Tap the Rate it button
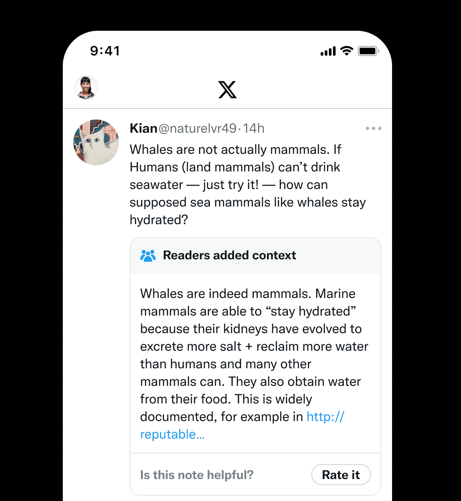This screenshot has width=461, height=501. coord(341,475)
